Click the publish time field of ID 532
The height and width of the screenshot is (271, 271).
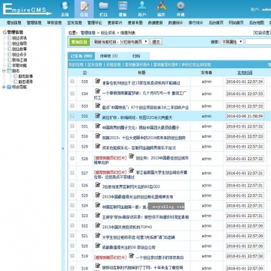click(245, 116)
